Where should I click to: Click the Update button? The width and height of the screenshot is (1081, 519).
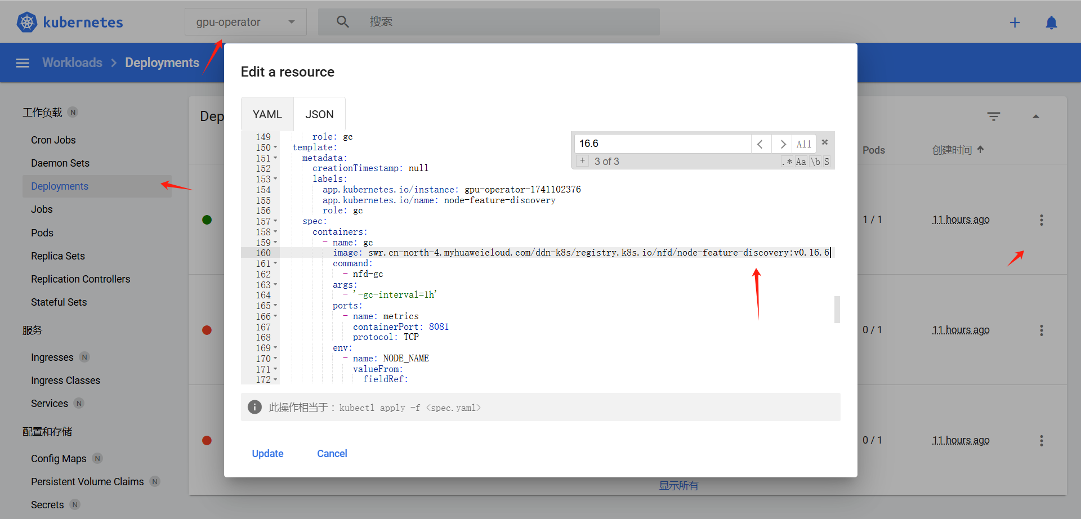(x=267, y=454)
